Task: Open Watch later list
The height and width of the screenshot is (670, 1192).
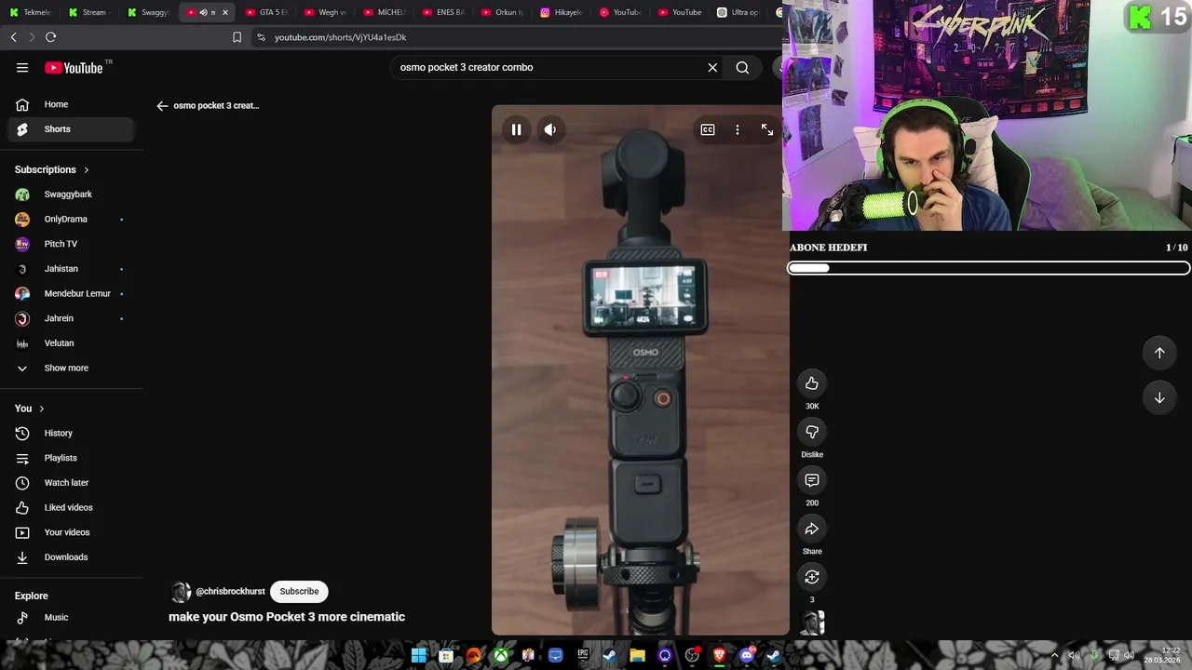Action: pyautogui.click(x=71, y=483)
